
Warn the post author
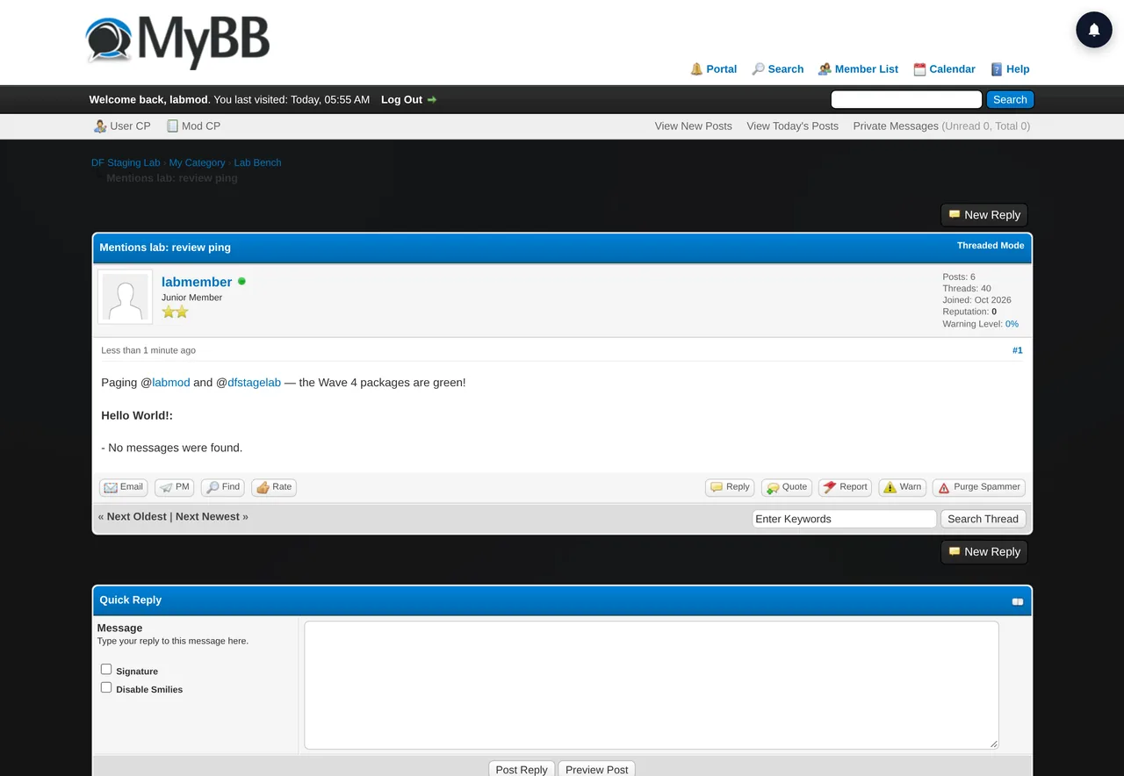coord(902,487)
